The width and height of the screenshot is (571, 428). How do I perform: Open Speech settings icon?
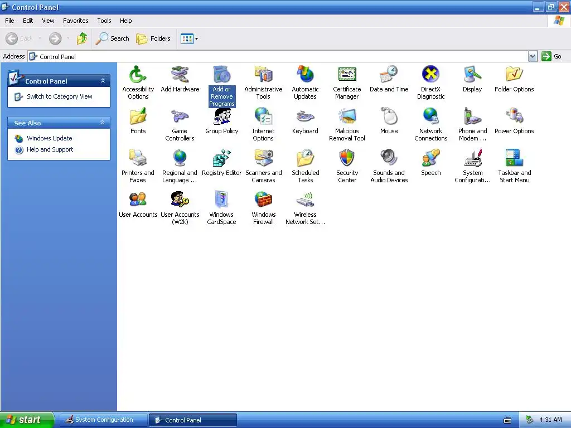pos(431,163)
